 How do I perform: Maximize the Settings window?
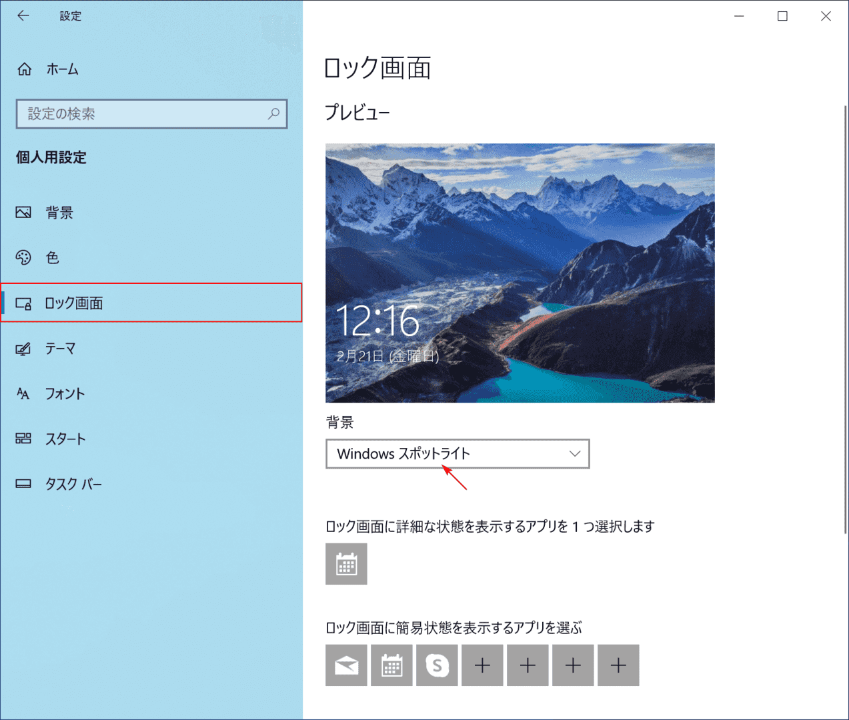[782, 16]
